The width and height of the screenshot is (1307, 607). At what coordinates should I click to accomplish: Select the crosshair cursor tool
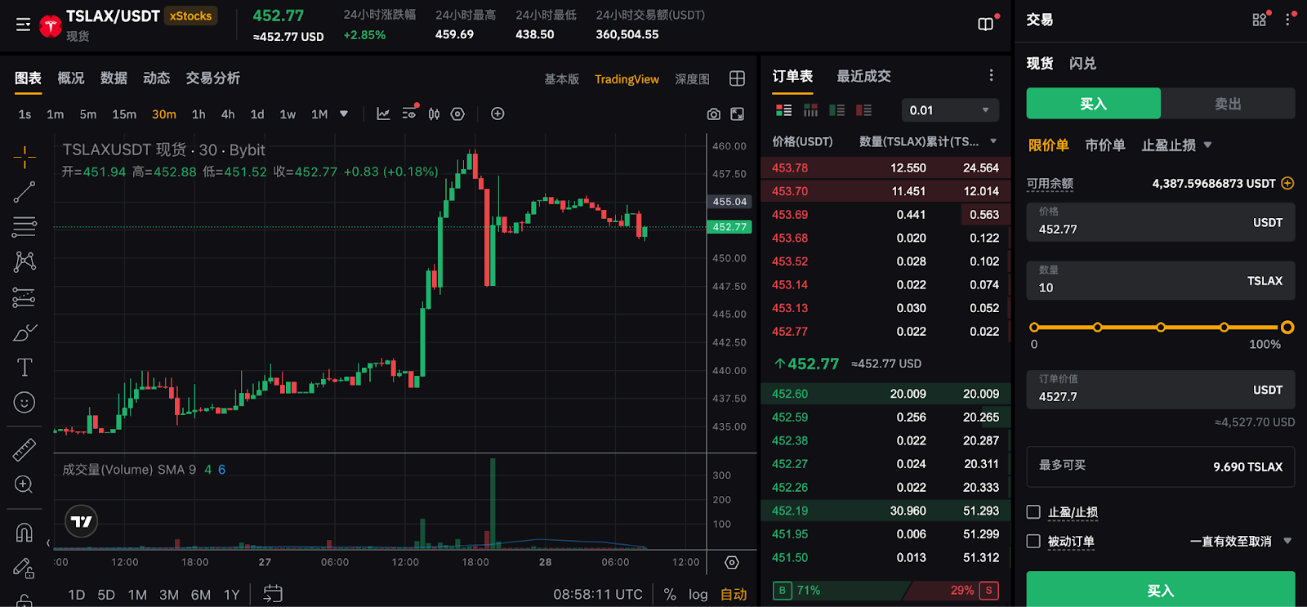(x=25, y=157)
